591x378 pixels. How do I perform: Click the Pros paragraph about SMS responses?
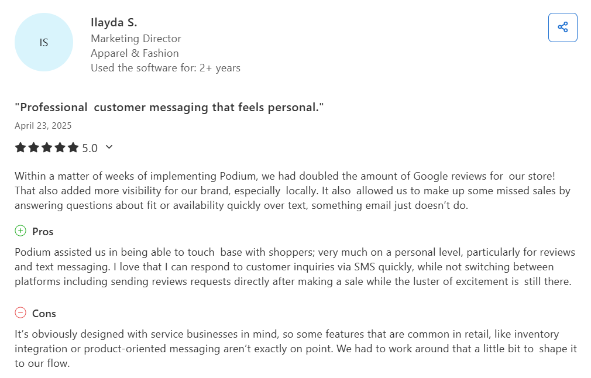click(x=293, y=267)
